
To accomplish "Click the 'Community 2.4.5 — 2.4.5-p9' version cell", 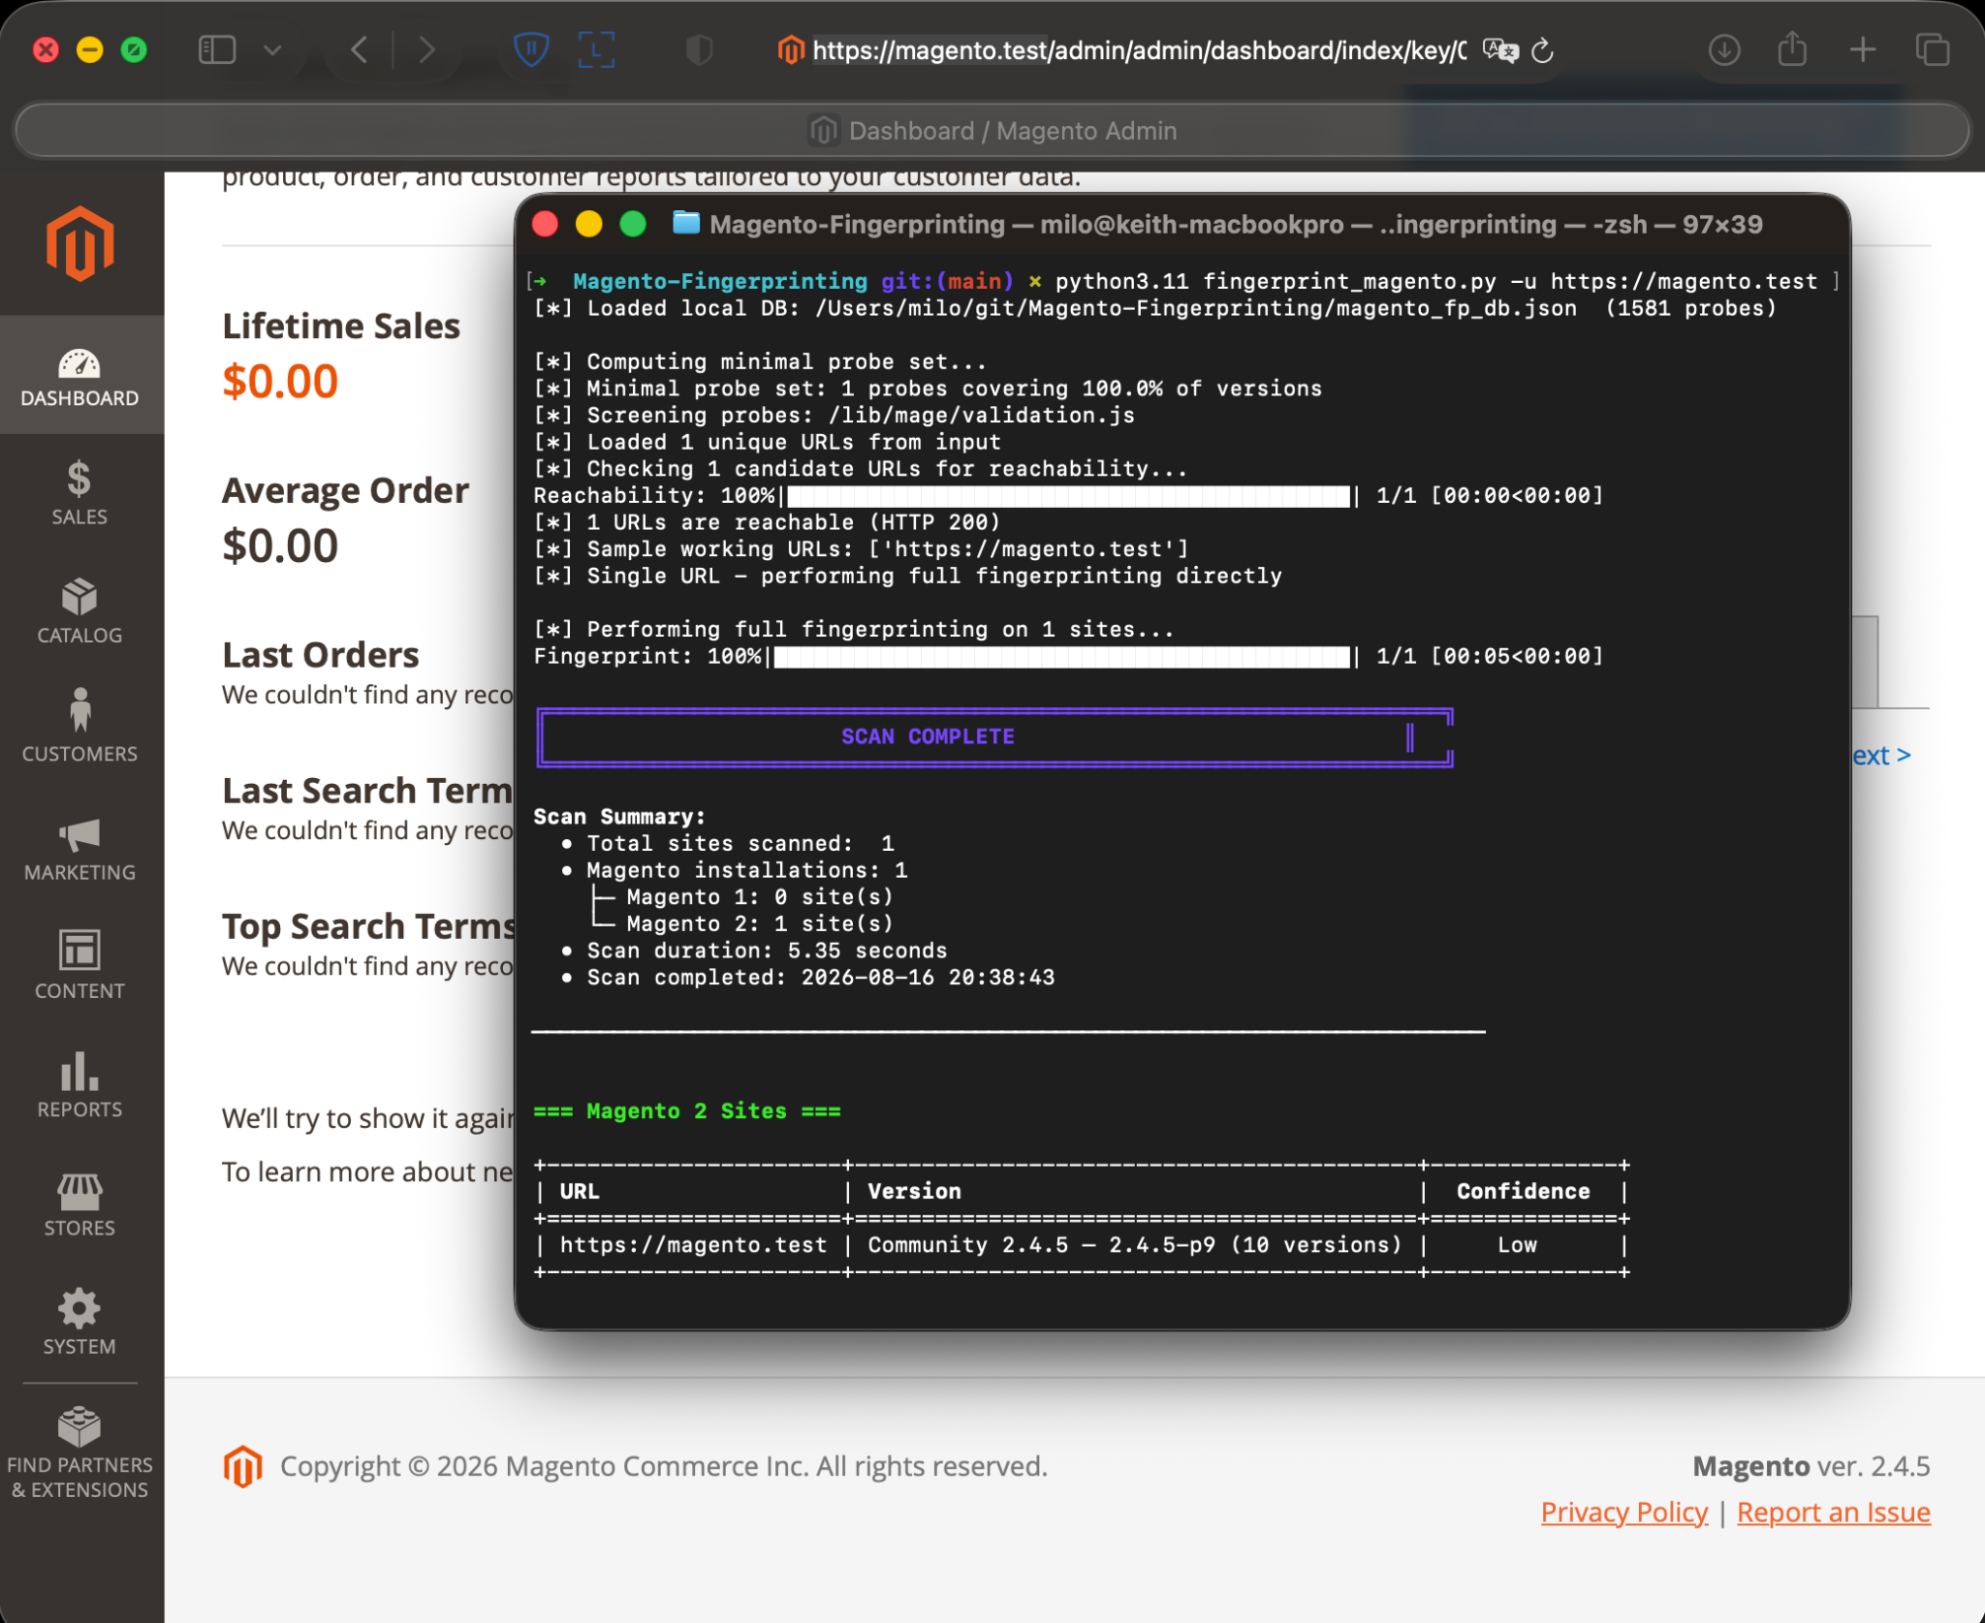I will pos(1135,1245).
